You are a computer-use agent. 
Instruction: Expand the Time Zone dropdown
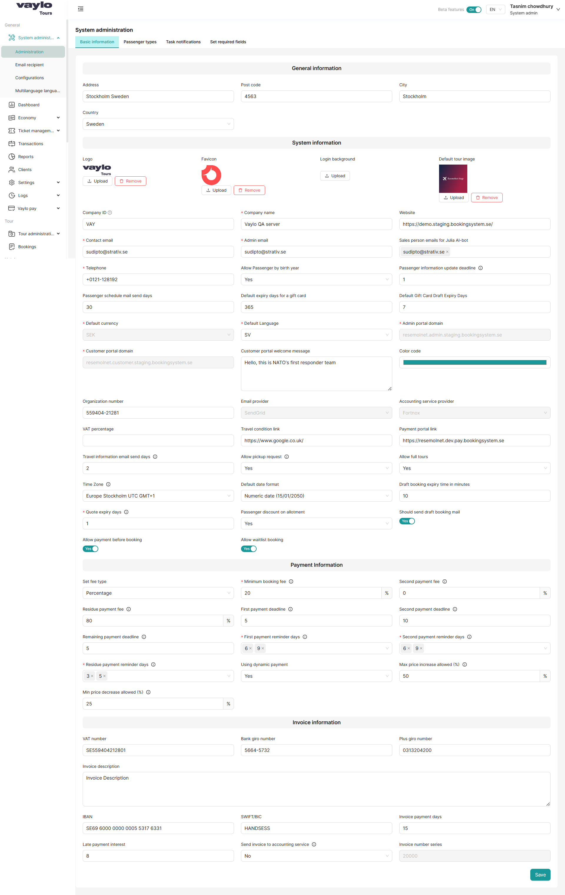[x=158, y=496]
